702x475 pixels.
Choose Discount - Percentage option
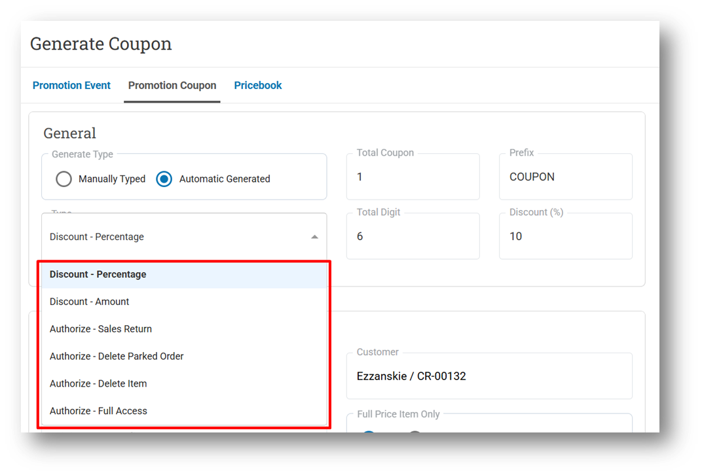pyautogui.click(x=98, y=274)
